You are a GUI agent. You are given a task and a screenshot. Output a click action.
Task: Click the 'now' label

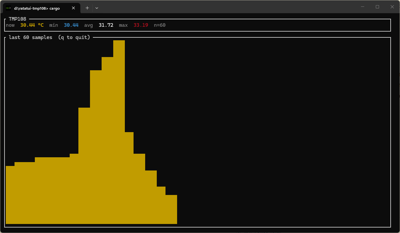click(10, 25)
